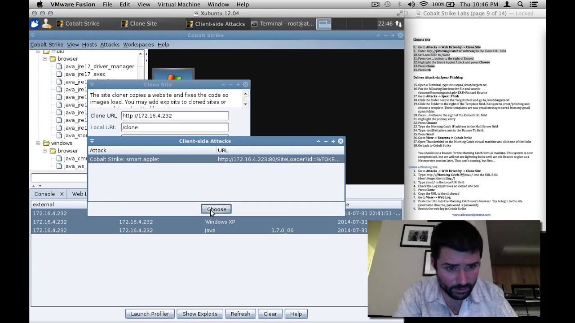Open the Xubuntu mouse applications menu

pyautogui.click(x=35, y=24)
